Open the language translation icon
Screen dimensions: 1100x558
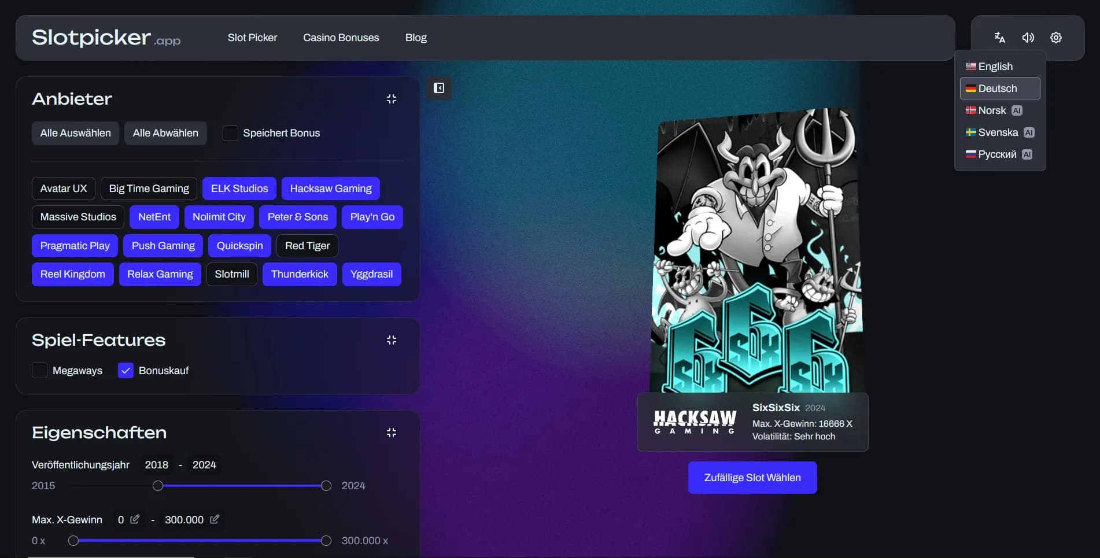(999, 37)
